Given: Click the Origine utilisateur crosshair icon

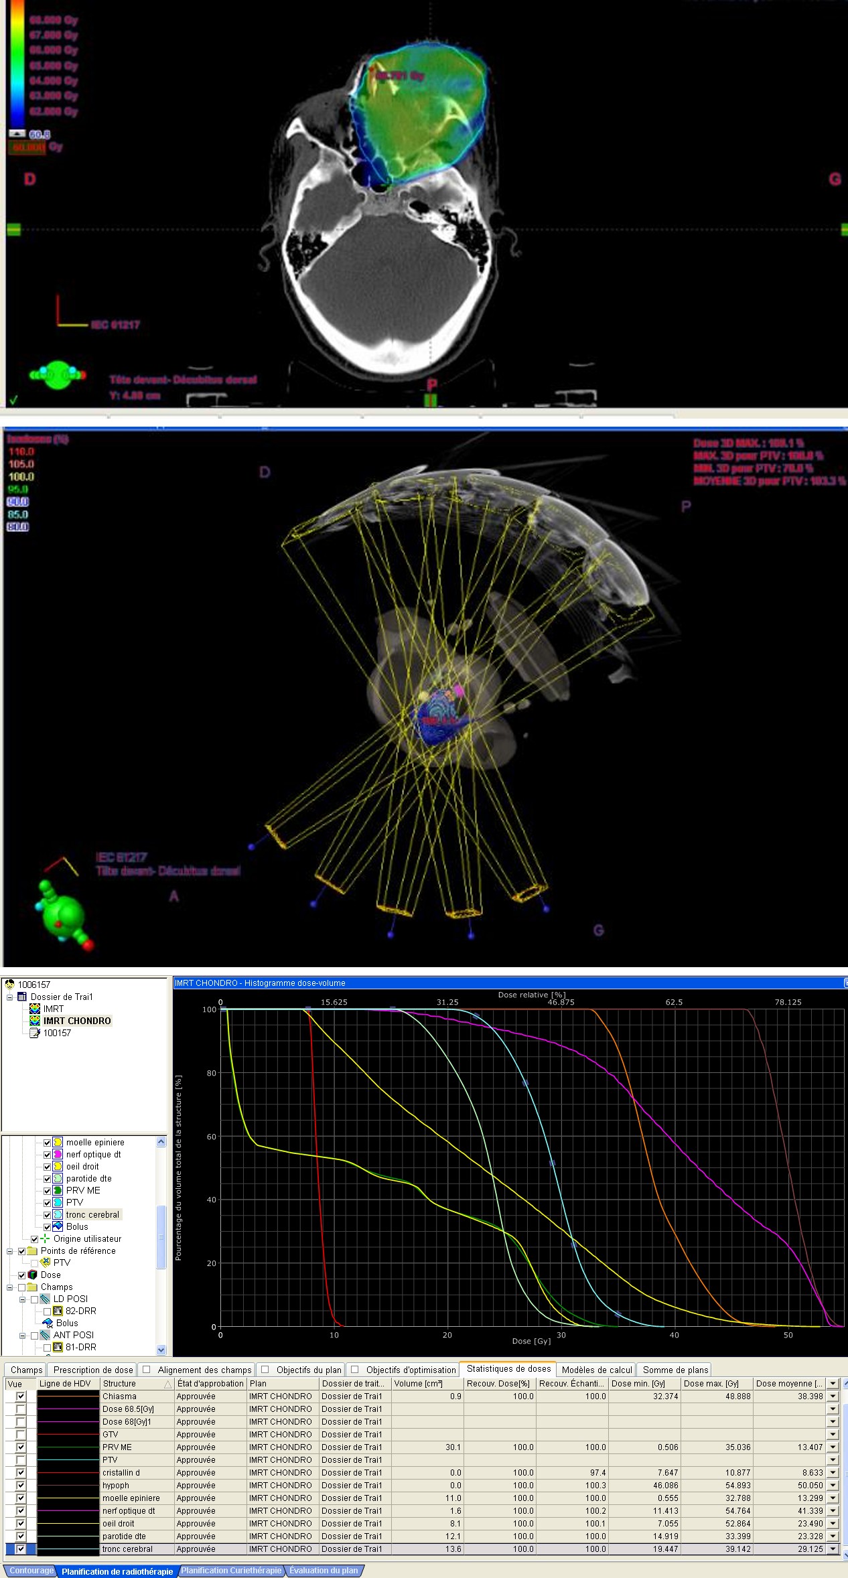Looking at the screenshot, I should 46,1238.
